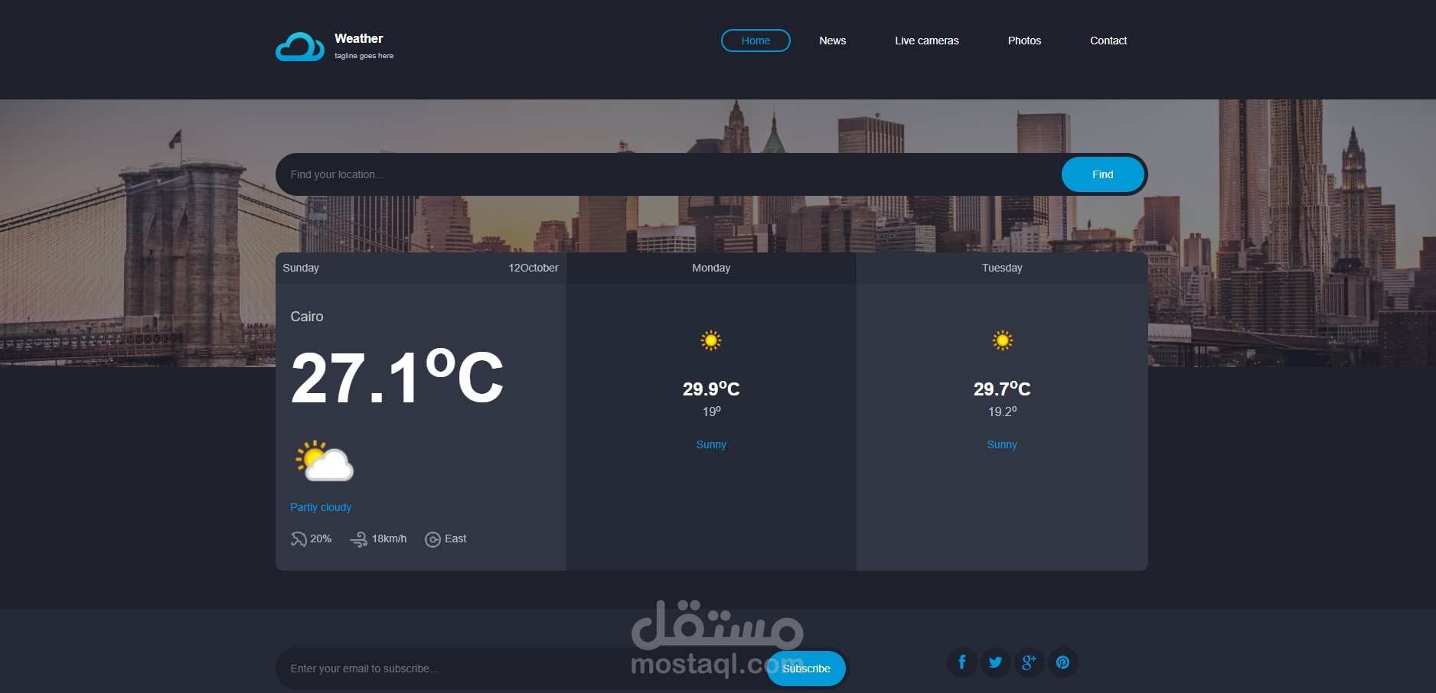The image size is (1436, 693).
Task: Open the Sunny forecast link under Monday
Action: (710, 444)
